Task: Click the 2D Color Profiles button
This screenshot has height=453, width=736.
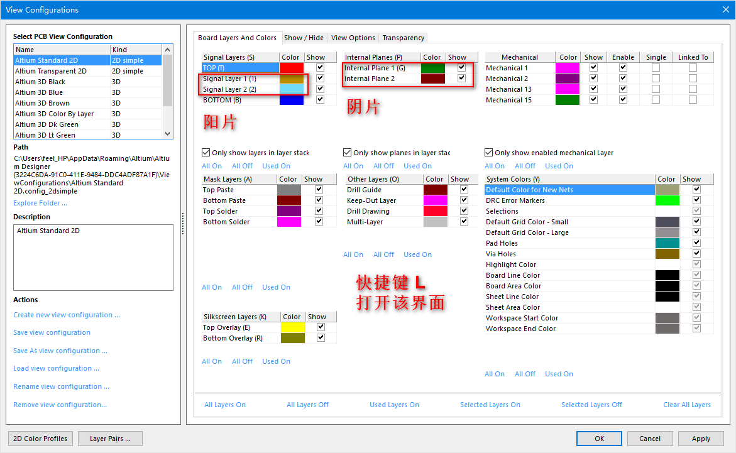Action: [41, 439]
